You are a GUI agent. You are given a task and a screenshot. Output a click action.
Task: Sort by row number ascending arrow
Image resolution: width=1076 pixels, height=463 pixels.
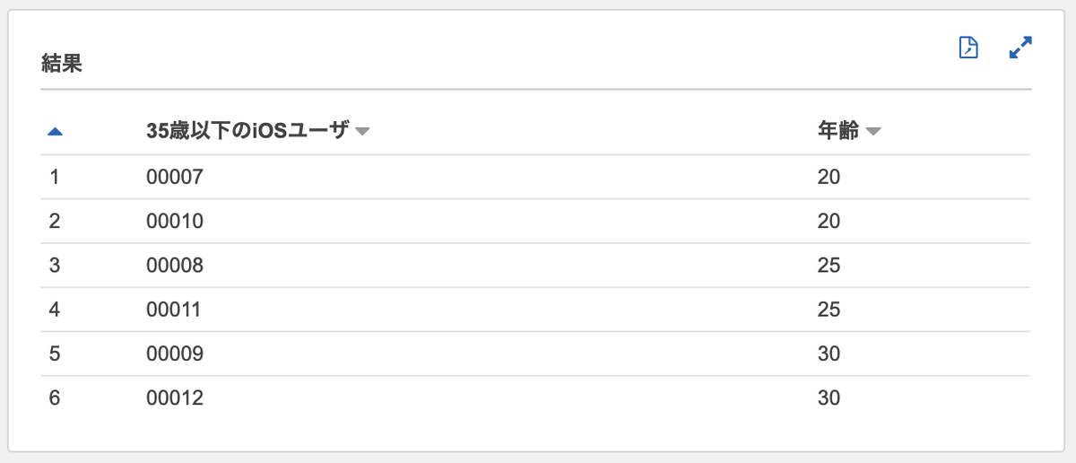(55, 132)
